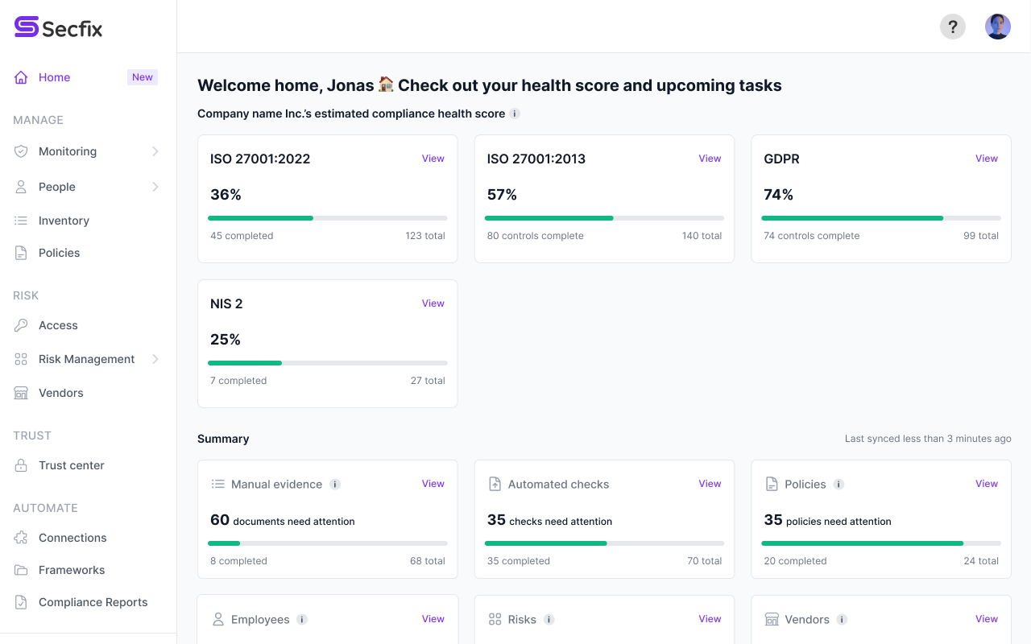Open your profile avatar menu
The width and height of the screenshot is (1031, 644).
997,27
